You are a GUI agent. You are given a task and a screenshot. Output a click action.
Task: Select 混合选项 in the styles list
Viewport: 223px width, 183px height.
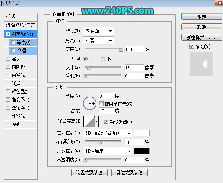coord(21,25)
